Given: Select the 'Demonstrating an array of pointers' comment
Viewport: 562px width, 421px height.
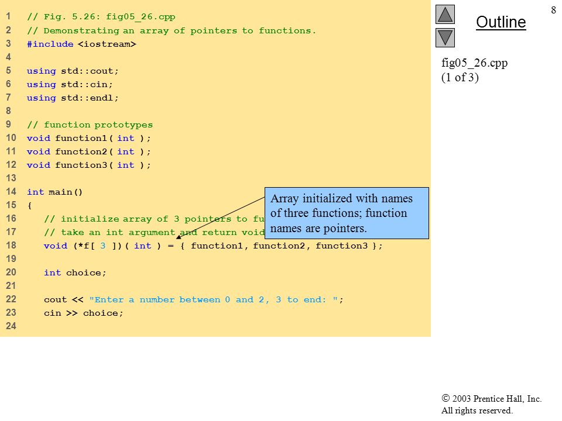Looking at the screenshot, I should (x=172, y=31).
